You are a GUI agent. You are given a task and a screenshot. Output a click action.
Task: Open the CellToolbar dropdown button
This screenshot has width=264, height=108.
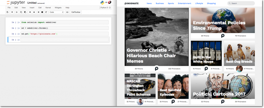click(x=76, y=12)
